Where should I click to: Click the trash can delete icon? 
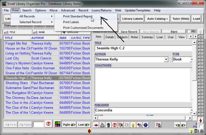click(x=109, y=125)
